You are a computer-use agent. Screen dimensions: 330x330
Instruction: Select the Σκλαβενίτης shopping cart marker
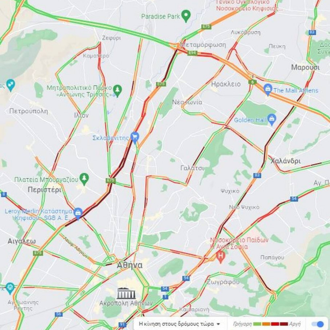click(x=135, y=138)
